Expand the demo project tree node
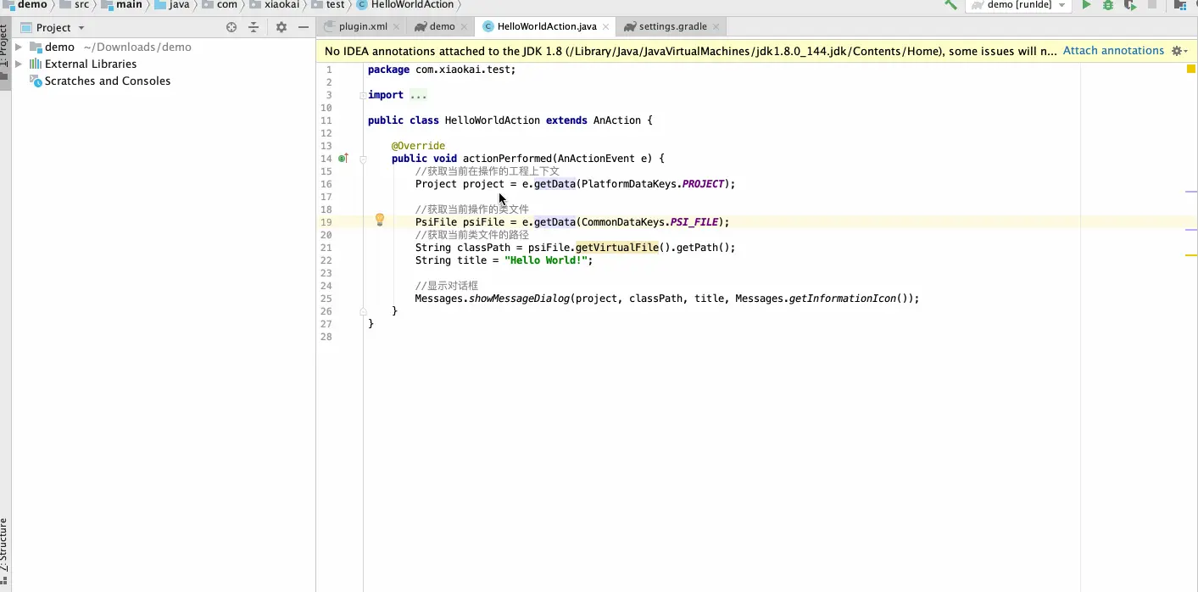The width and height of the screenshot is (1198, 592). [19, 47]
